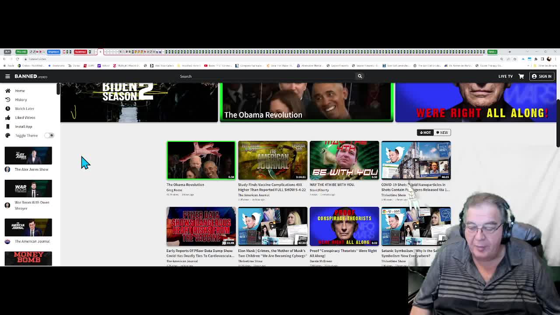Click the Install App phone icon
The height and width of the screenshot is (315, 560).
7,126
